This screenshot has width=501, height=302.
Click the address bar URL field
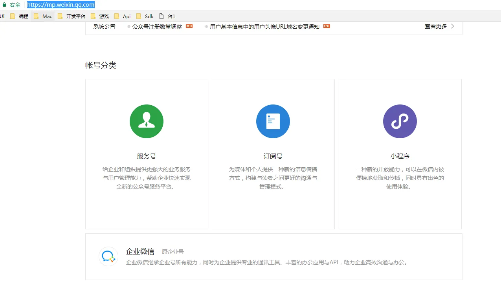(61, 5)
